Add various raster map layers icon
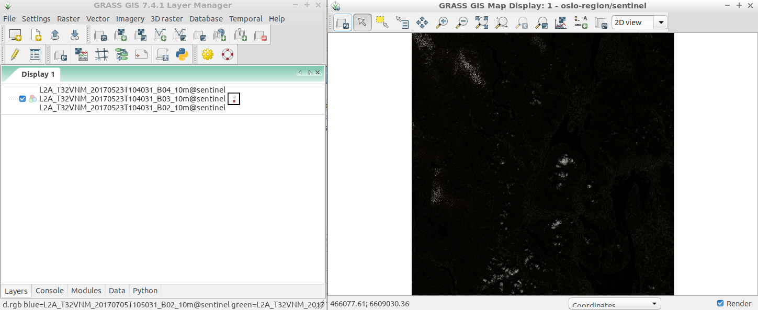Image resolution: width=758 pixels, height=310 pixels. (140, 35)
